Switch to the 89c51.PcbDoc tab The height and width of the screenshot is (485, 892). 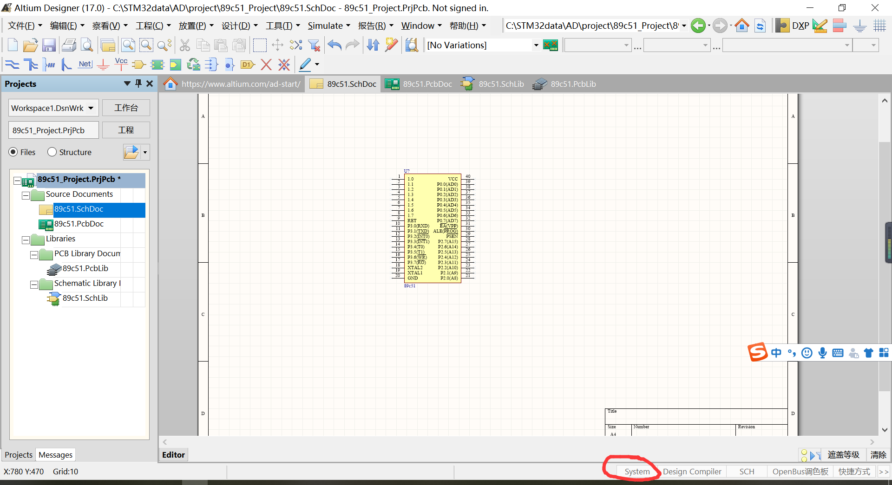click(x=418, y=84)
